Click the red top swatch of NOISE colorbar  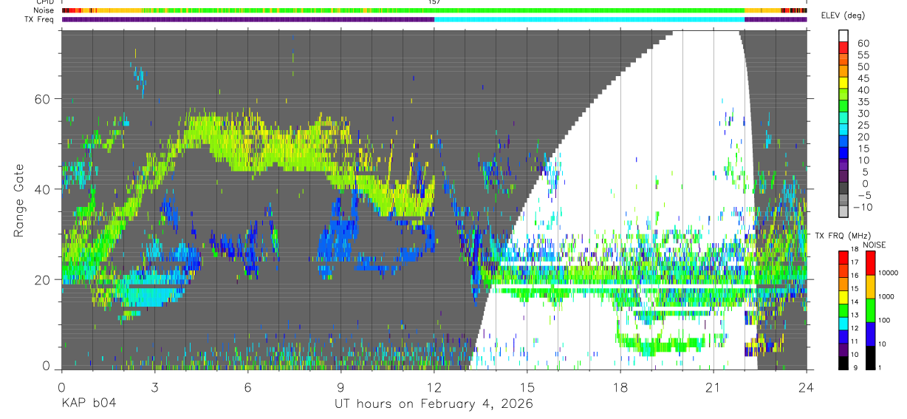pos(869,263)
